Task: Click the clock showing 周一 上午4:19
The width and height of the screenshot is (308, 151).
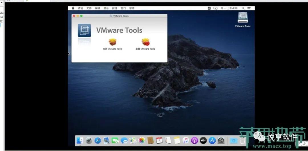Action: tap(229, 8)
